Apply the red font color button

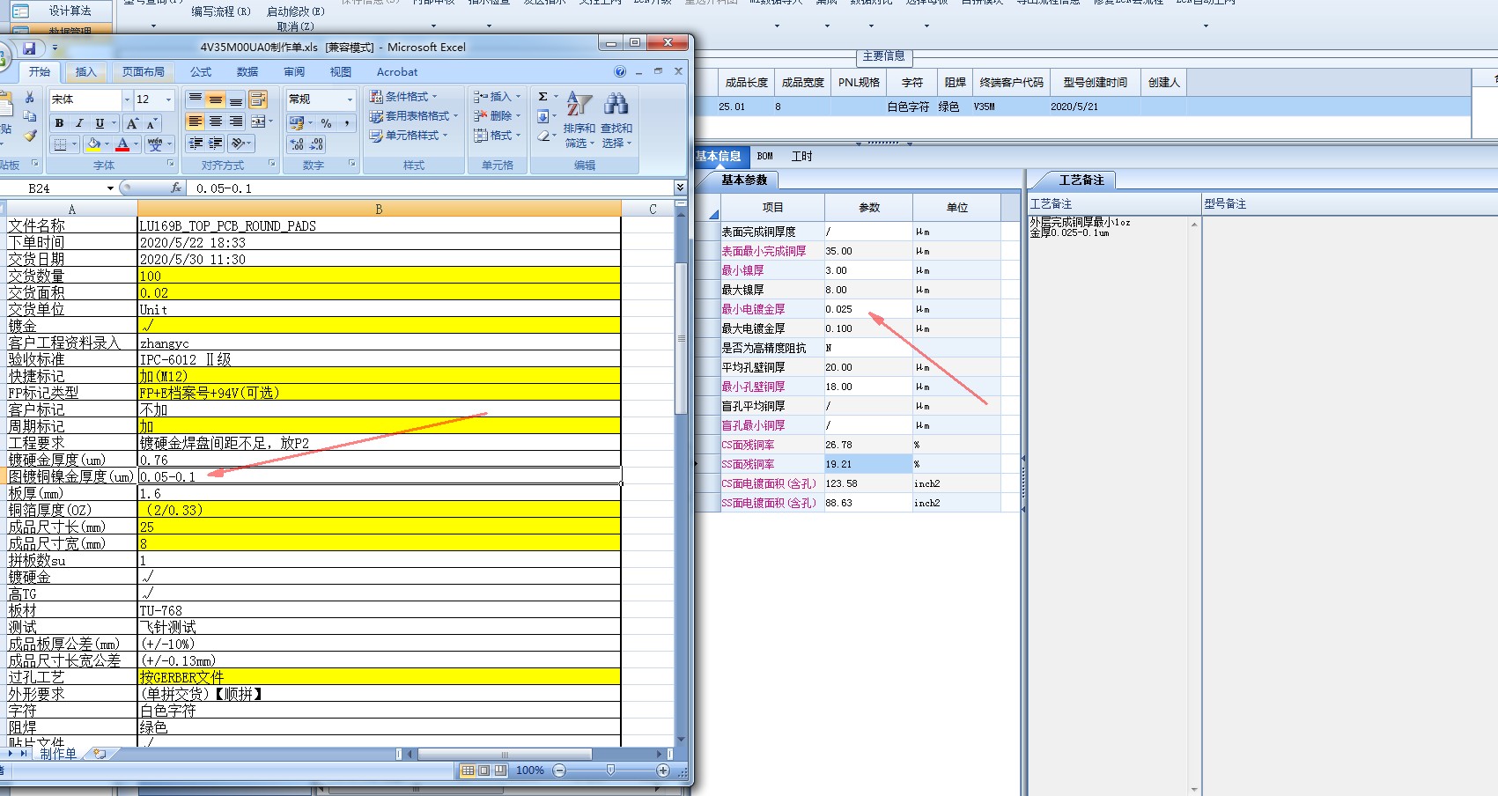(122, 144)
